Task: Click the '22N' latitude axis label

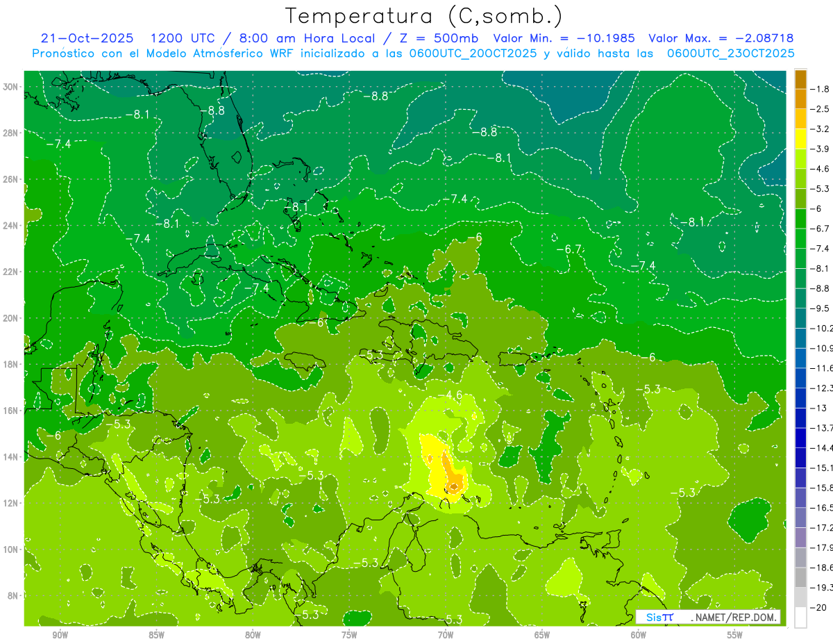Action: 12,272
